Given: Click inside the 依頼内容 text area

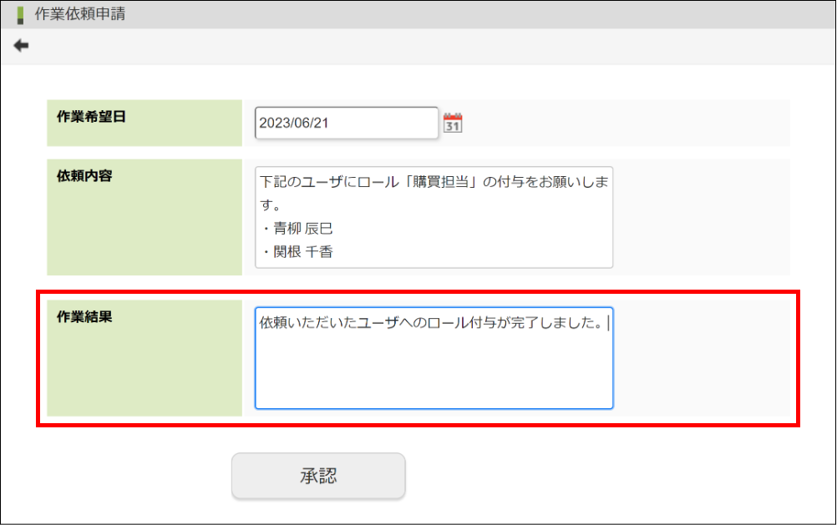Looking at the screenshot, I should pyautogui.click(x=434, y=217).
